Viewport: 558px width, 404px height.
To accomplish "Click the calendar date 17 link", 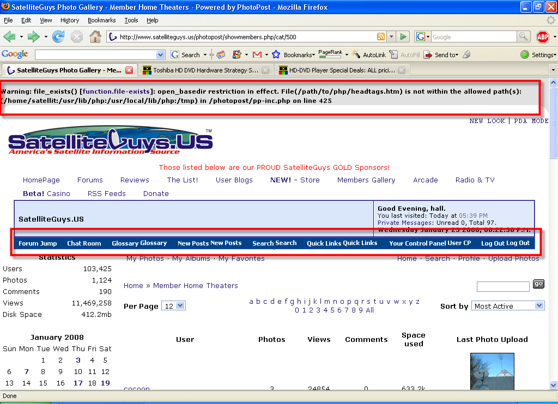I will point(78,383).
